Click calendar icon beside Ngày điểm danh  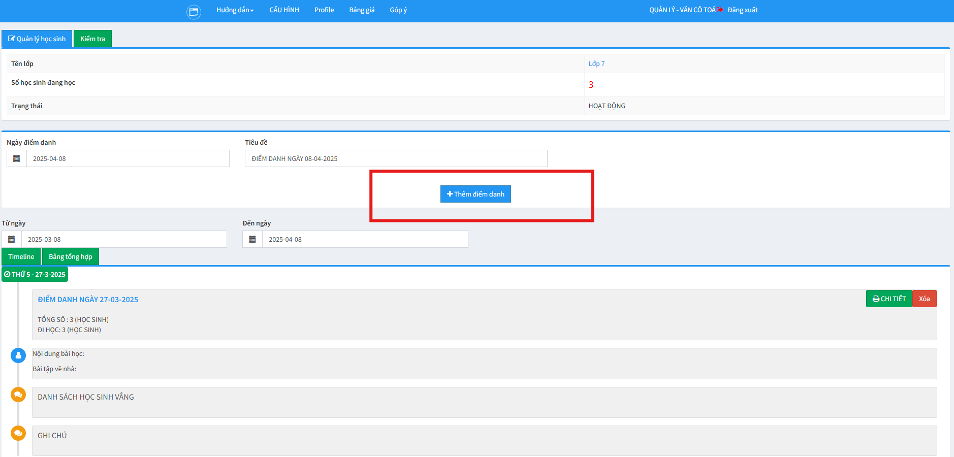pos(17,158)
